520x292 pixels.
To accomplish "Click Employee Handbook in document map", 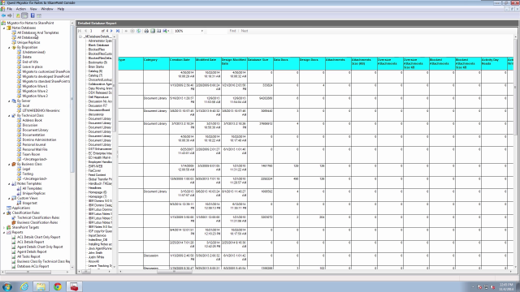I will (100, 162).
